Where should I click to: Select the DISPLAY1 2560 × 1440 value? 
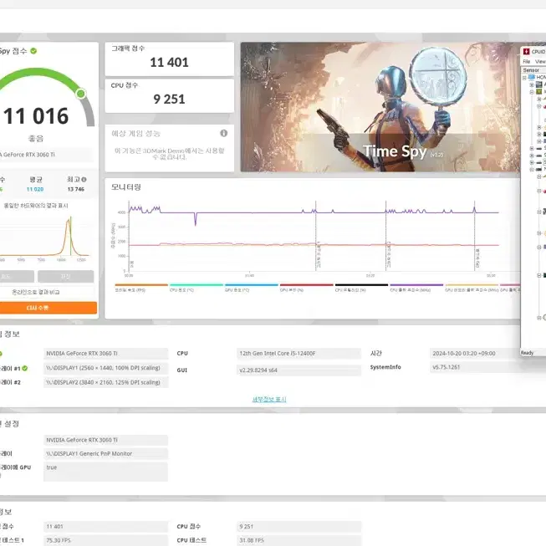point(106,368)
